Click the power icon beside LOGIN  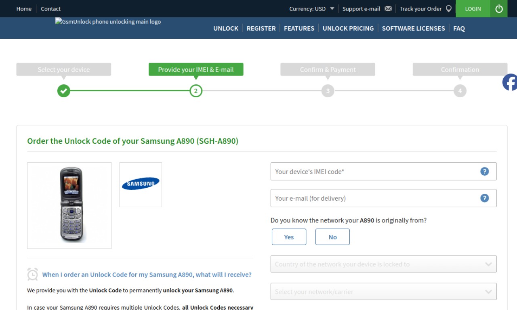click(499, 8)
